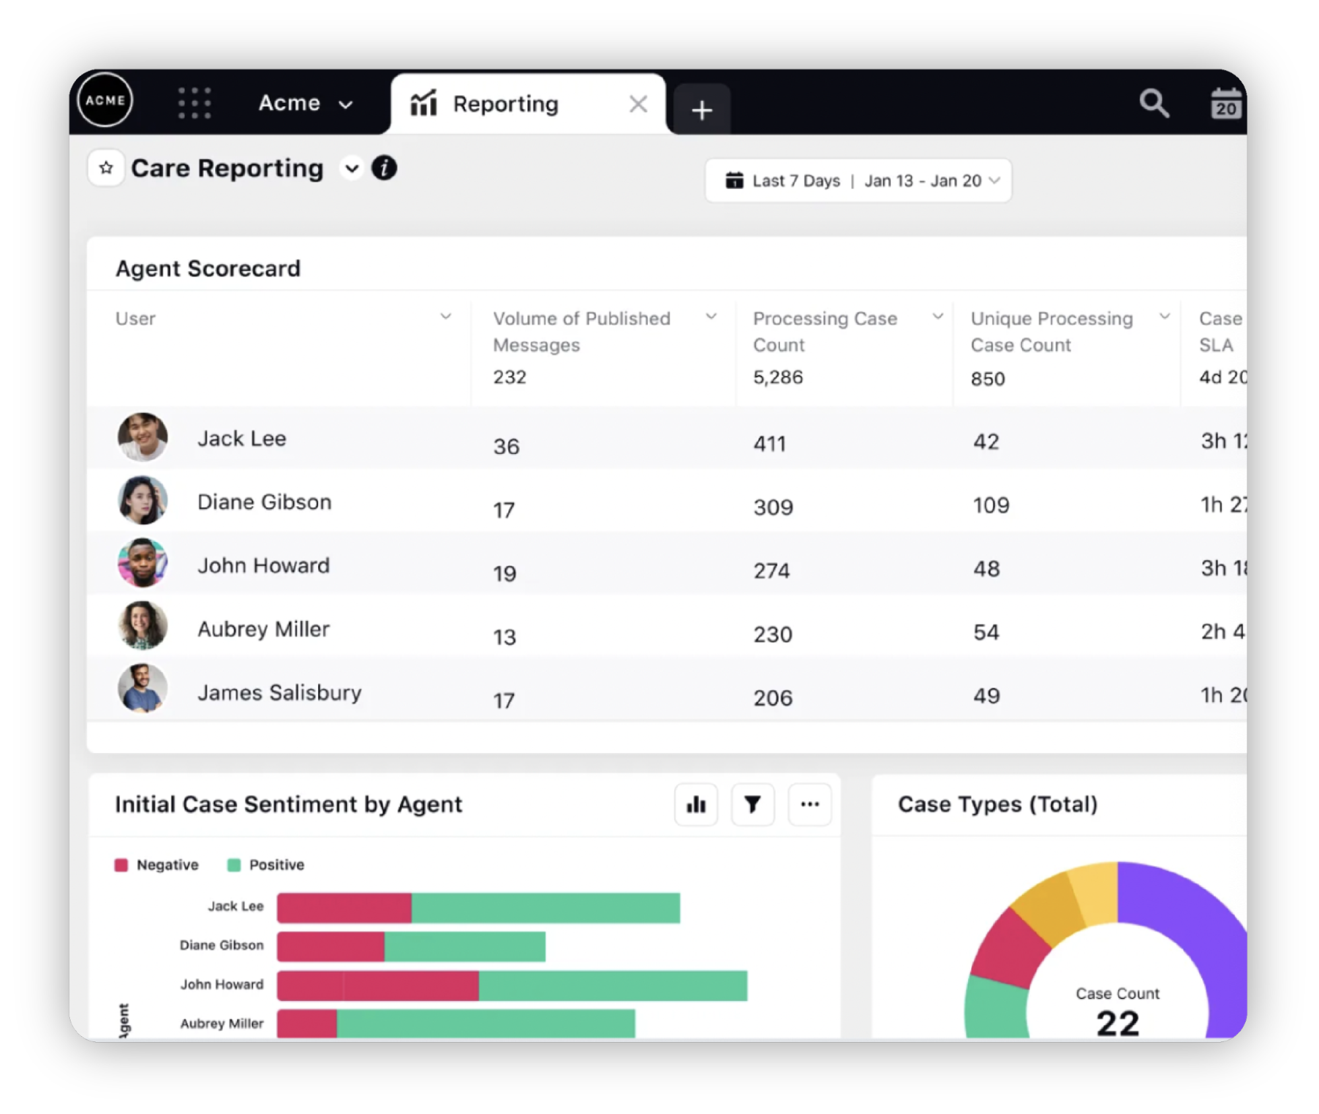Open the Care Reporting dashboard chevron dropdown
The height and width of the screenshot is (1114, 1319).
click(352, 169)
